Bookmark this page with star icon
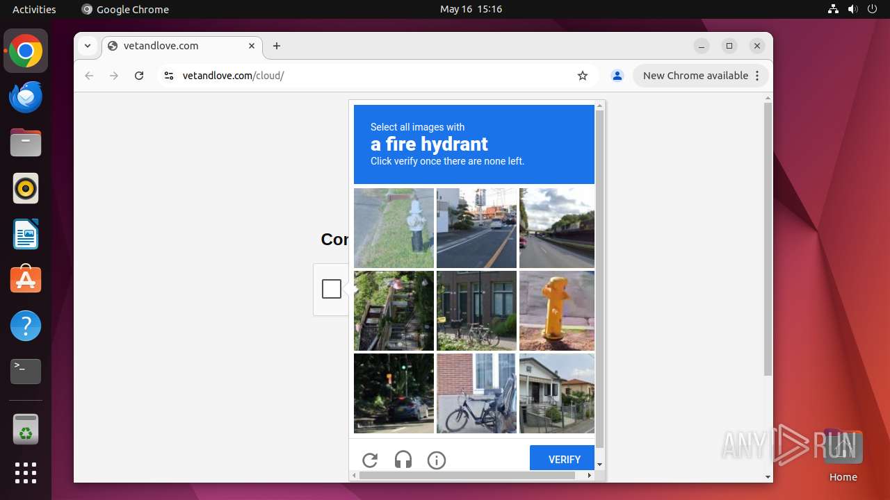 (x=583, y=76)
